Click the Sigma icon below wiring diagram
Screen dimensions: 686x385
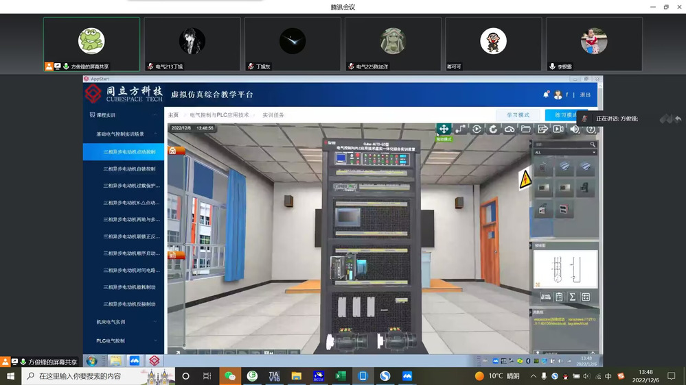coord(572,297)
